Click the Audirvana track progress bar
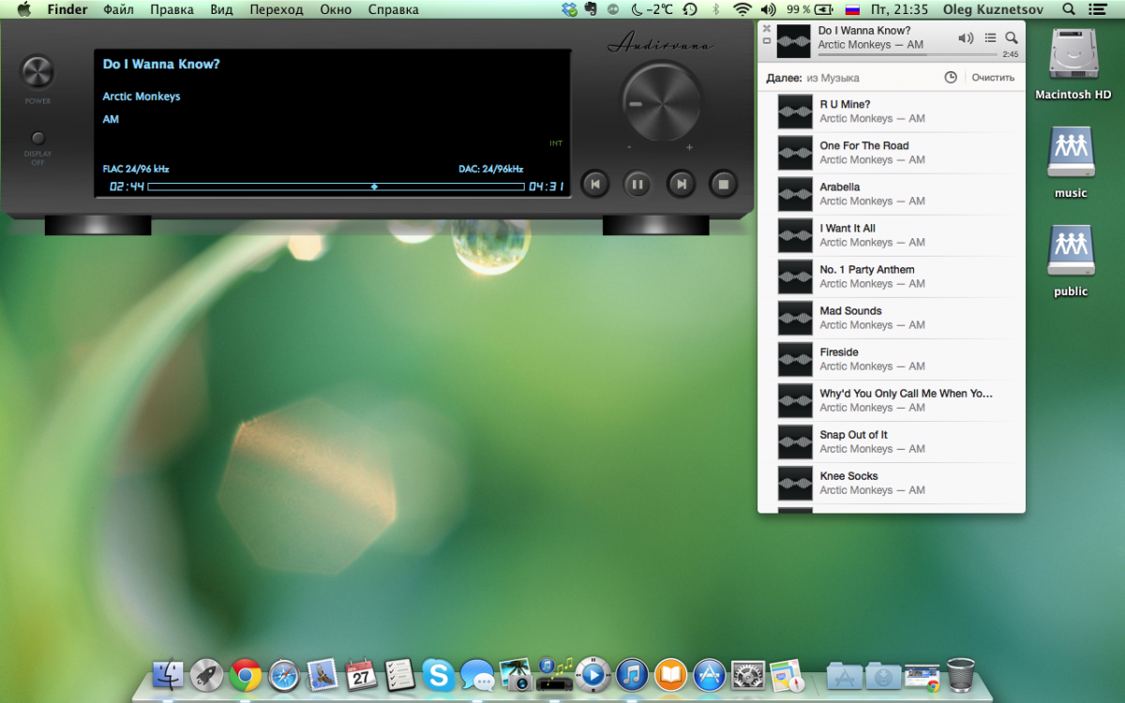The height and width of the screenshot is (703, 1125). (336, 187)
